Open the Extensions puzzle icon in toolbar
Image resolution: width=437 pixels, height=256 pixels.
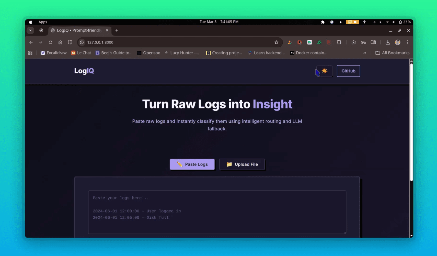[x=339, y=42]
